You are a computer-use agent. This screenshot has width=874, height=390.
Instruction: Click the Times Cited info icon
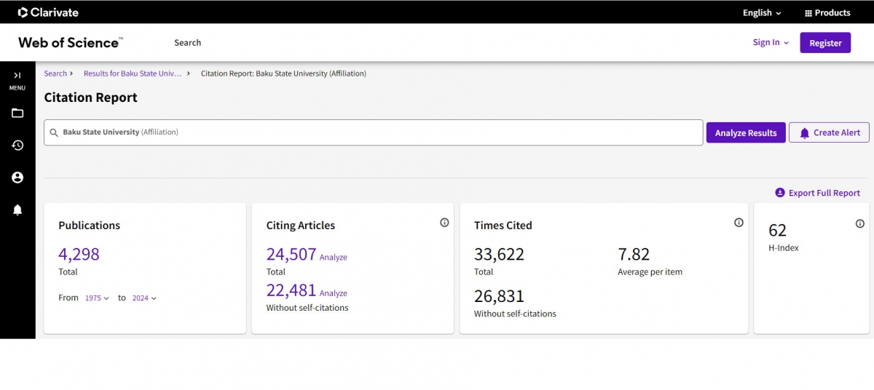739,223
